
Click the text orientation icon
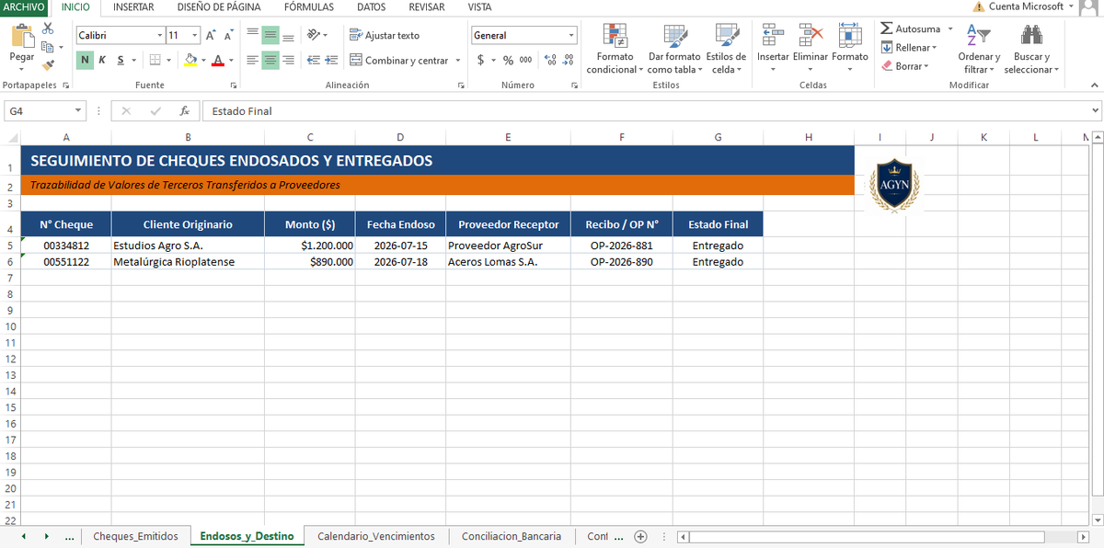tap(314, 35)
